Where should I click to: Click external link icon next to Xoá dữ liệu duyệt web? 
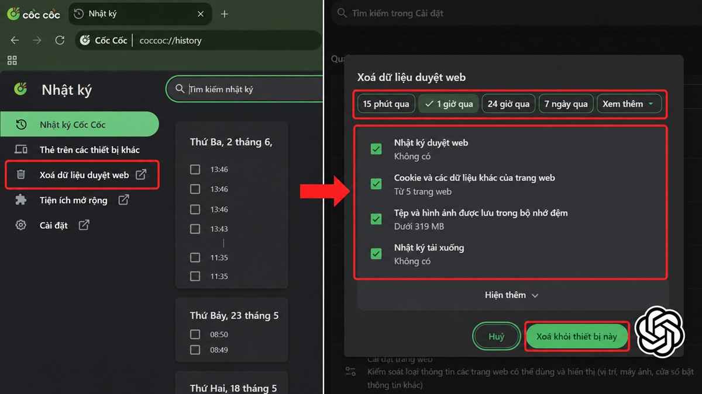pos(141,174)
